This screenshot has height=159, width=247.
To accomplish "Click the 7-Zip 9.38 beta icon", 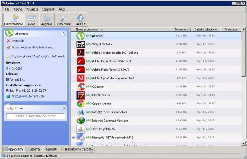I will pos(81,44).
